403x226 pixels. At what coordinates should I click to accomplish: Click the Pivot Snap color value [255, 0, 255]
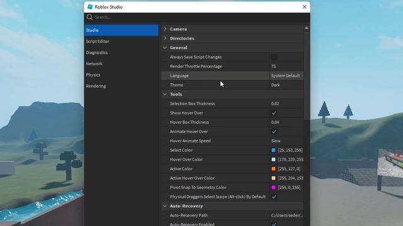289,188
